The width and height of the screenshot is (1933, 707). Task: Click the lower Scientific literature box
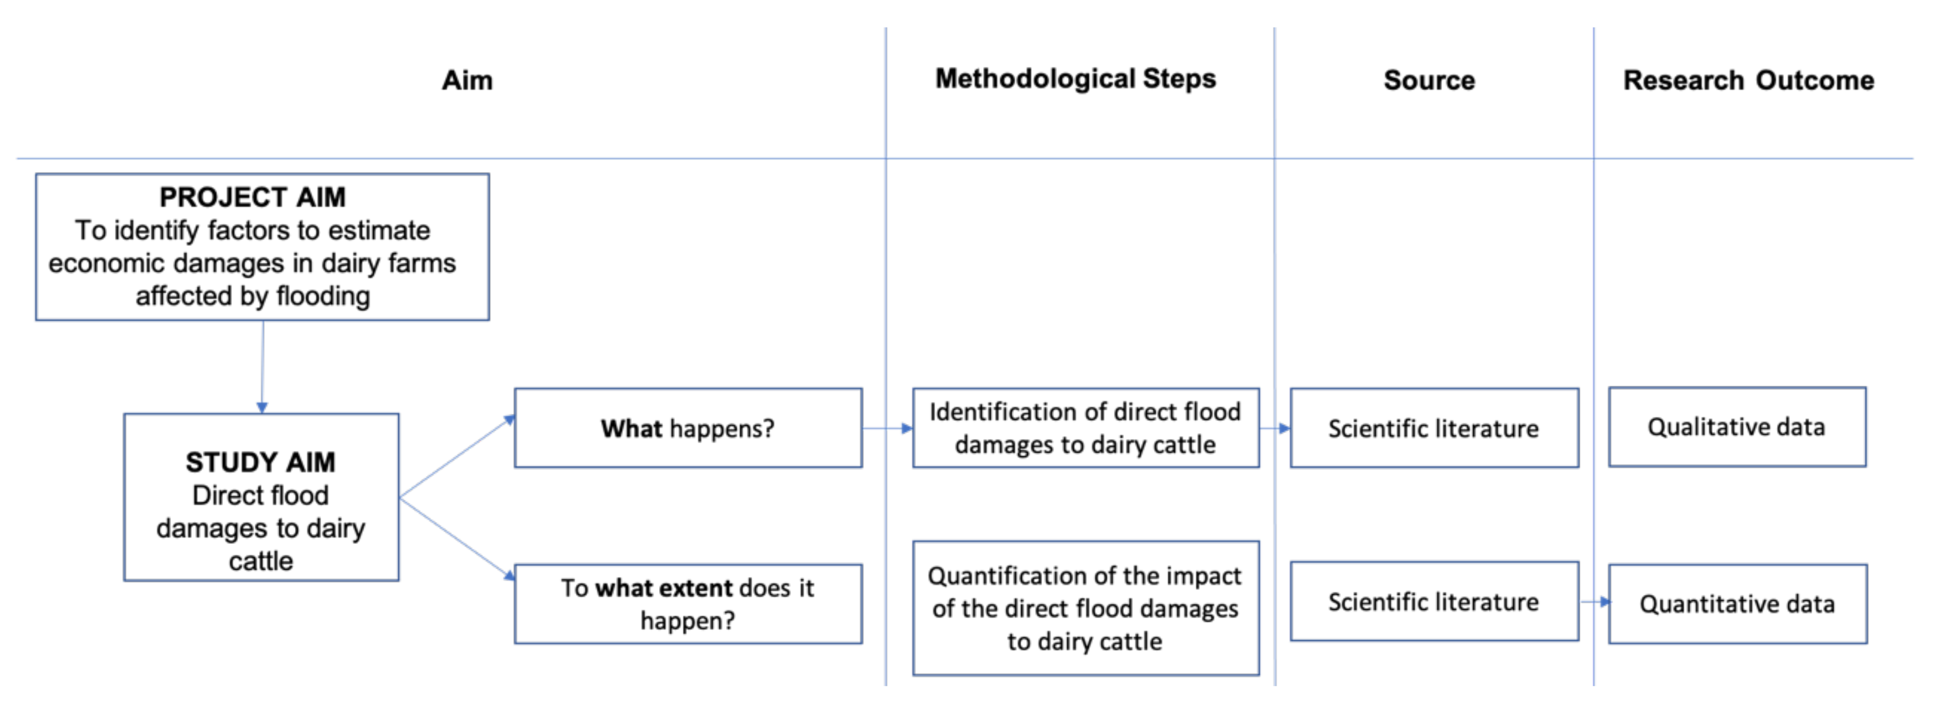pyautogui.click(x=1433, y=601)
